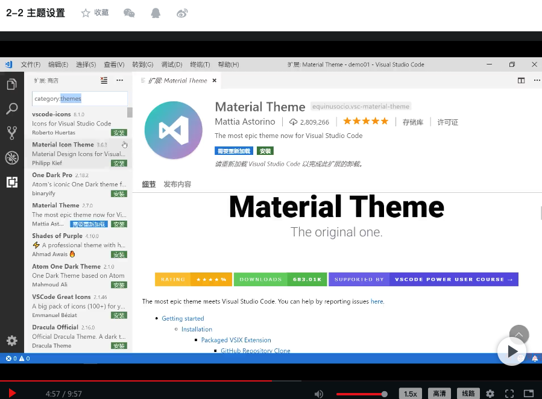Click the notification bell in the blue status bar
542x399 pixels.
coord(535,359)
